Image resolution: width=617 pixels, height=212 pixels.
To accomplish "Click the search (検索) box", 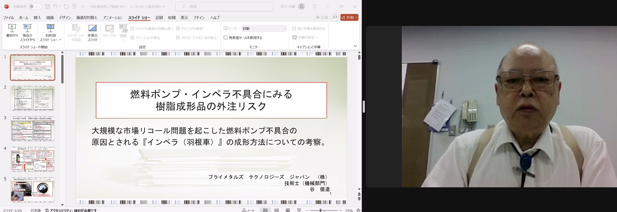I will pyautogui.click(x=224, y=7).
